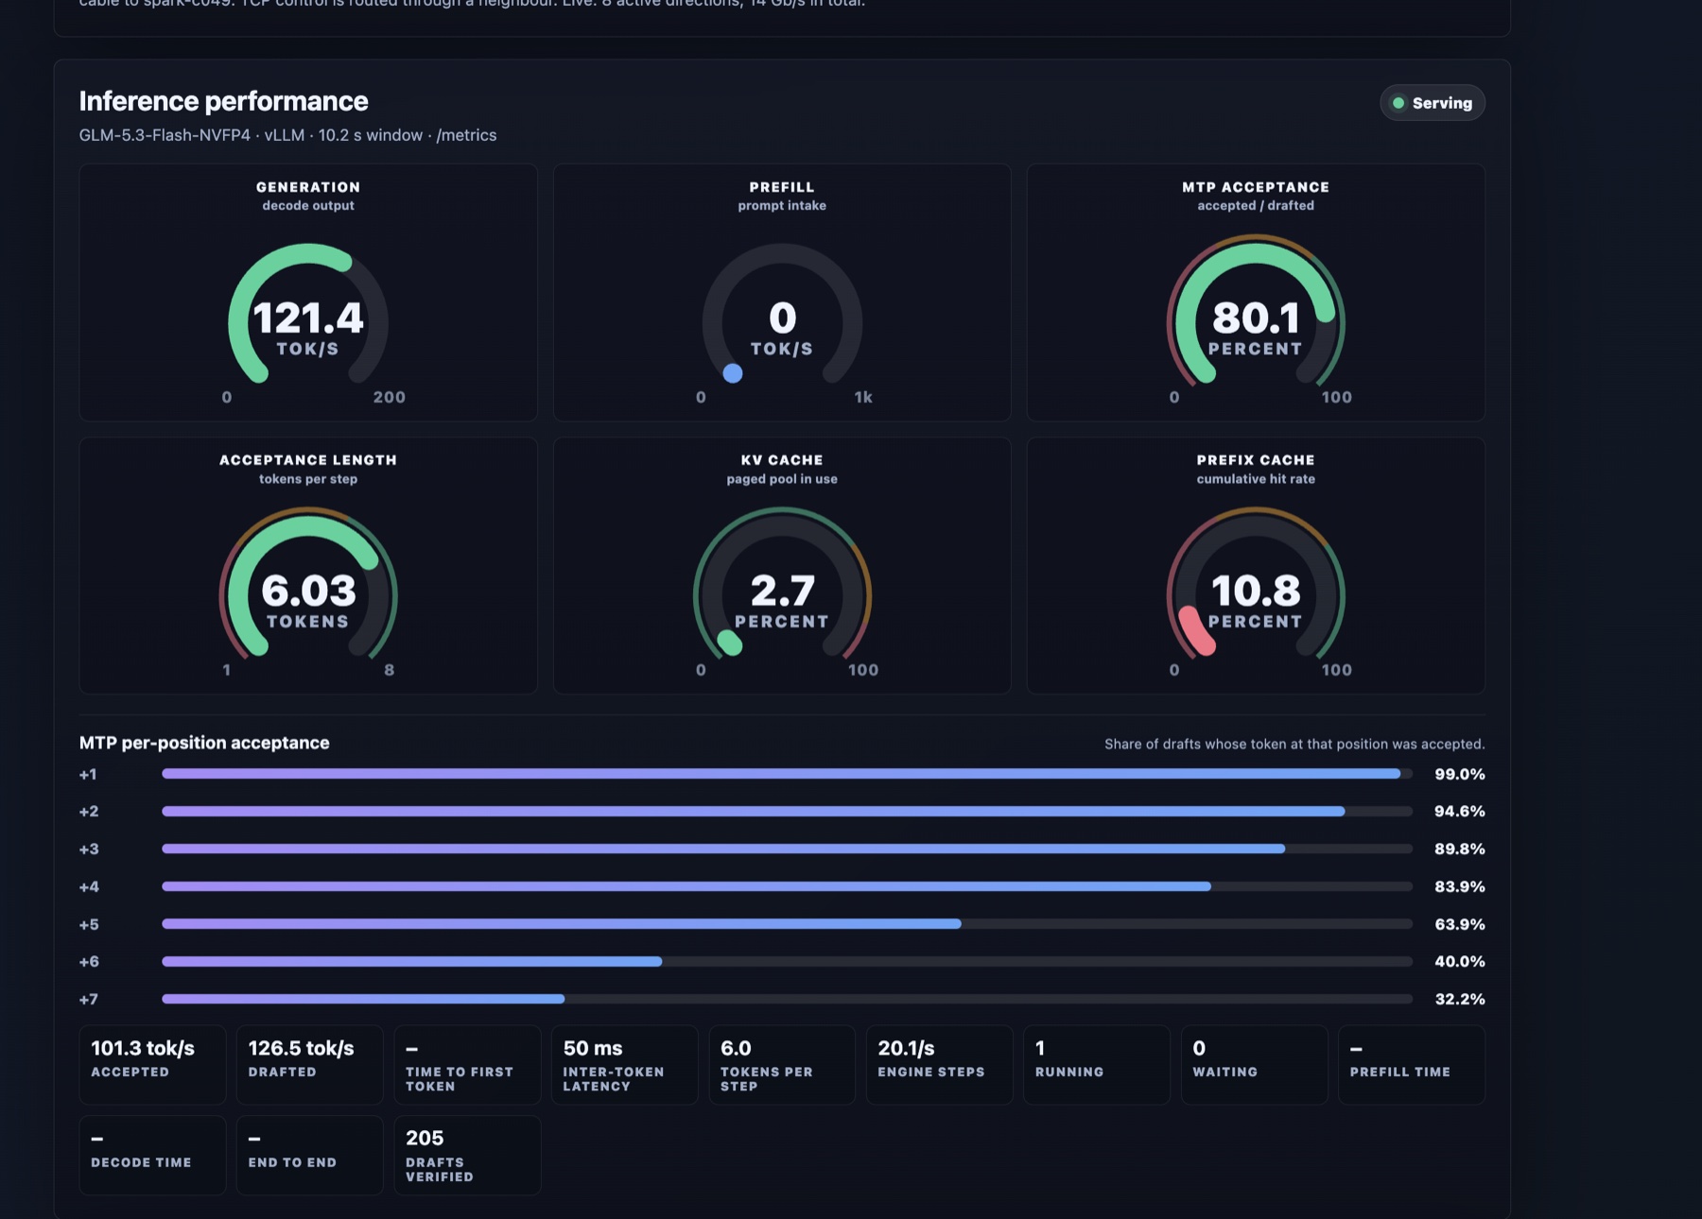
Task: Select the 101.3 tok/s Accepted tile
Action: click(152, 1065)
